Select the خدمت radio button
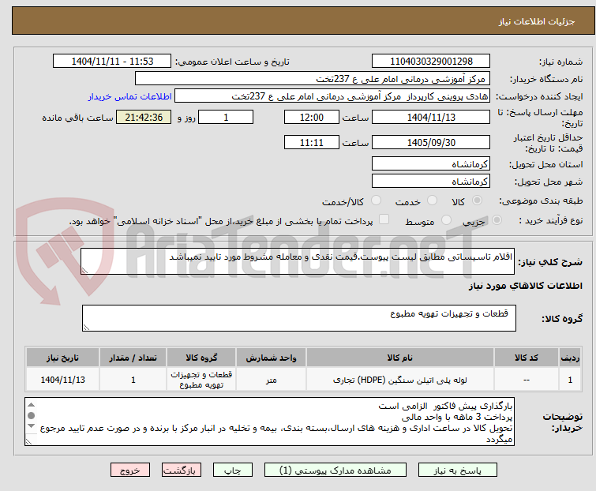596x491 pixels. [432, 201]
